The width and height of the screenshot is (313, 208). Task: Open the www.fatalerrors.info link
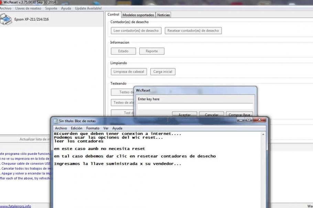pos(15,206)
